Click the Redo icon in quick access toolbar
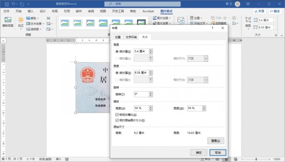 (x=22, y=4)
